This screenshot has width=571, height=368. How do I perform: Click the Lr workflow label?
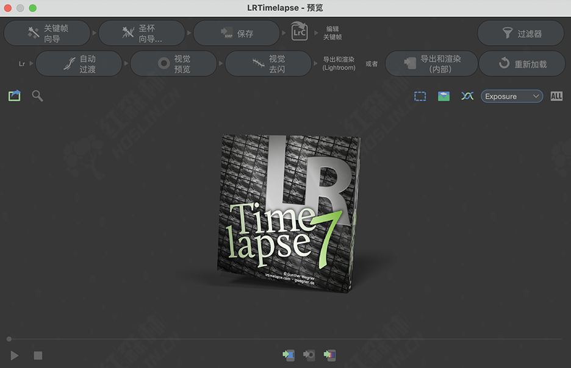[22, 64]
